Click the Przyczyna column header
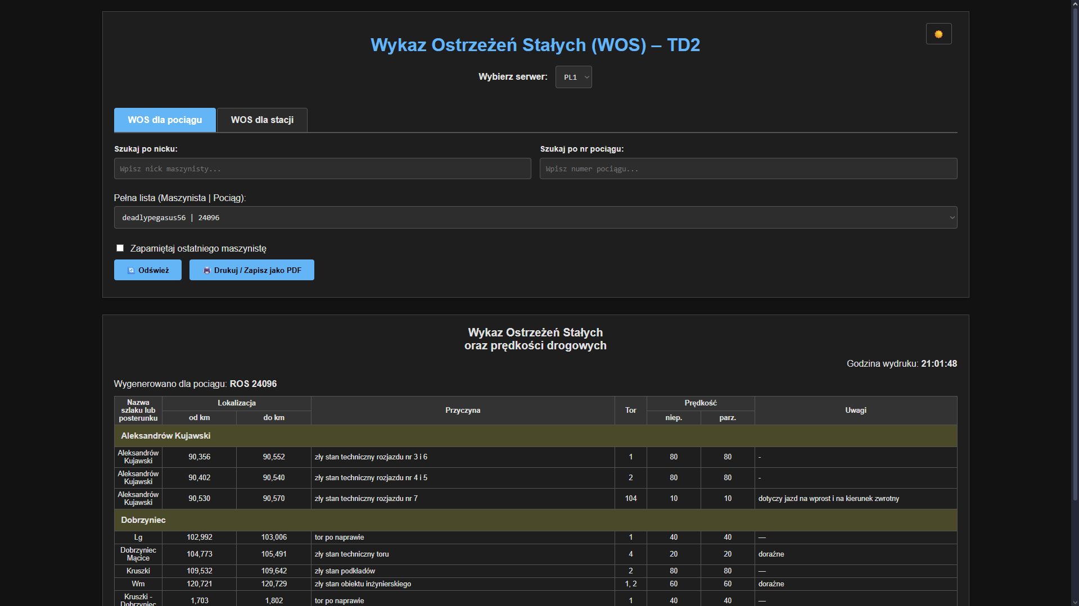This screenshot has height=606, width=1079. [x=463, y=411]
